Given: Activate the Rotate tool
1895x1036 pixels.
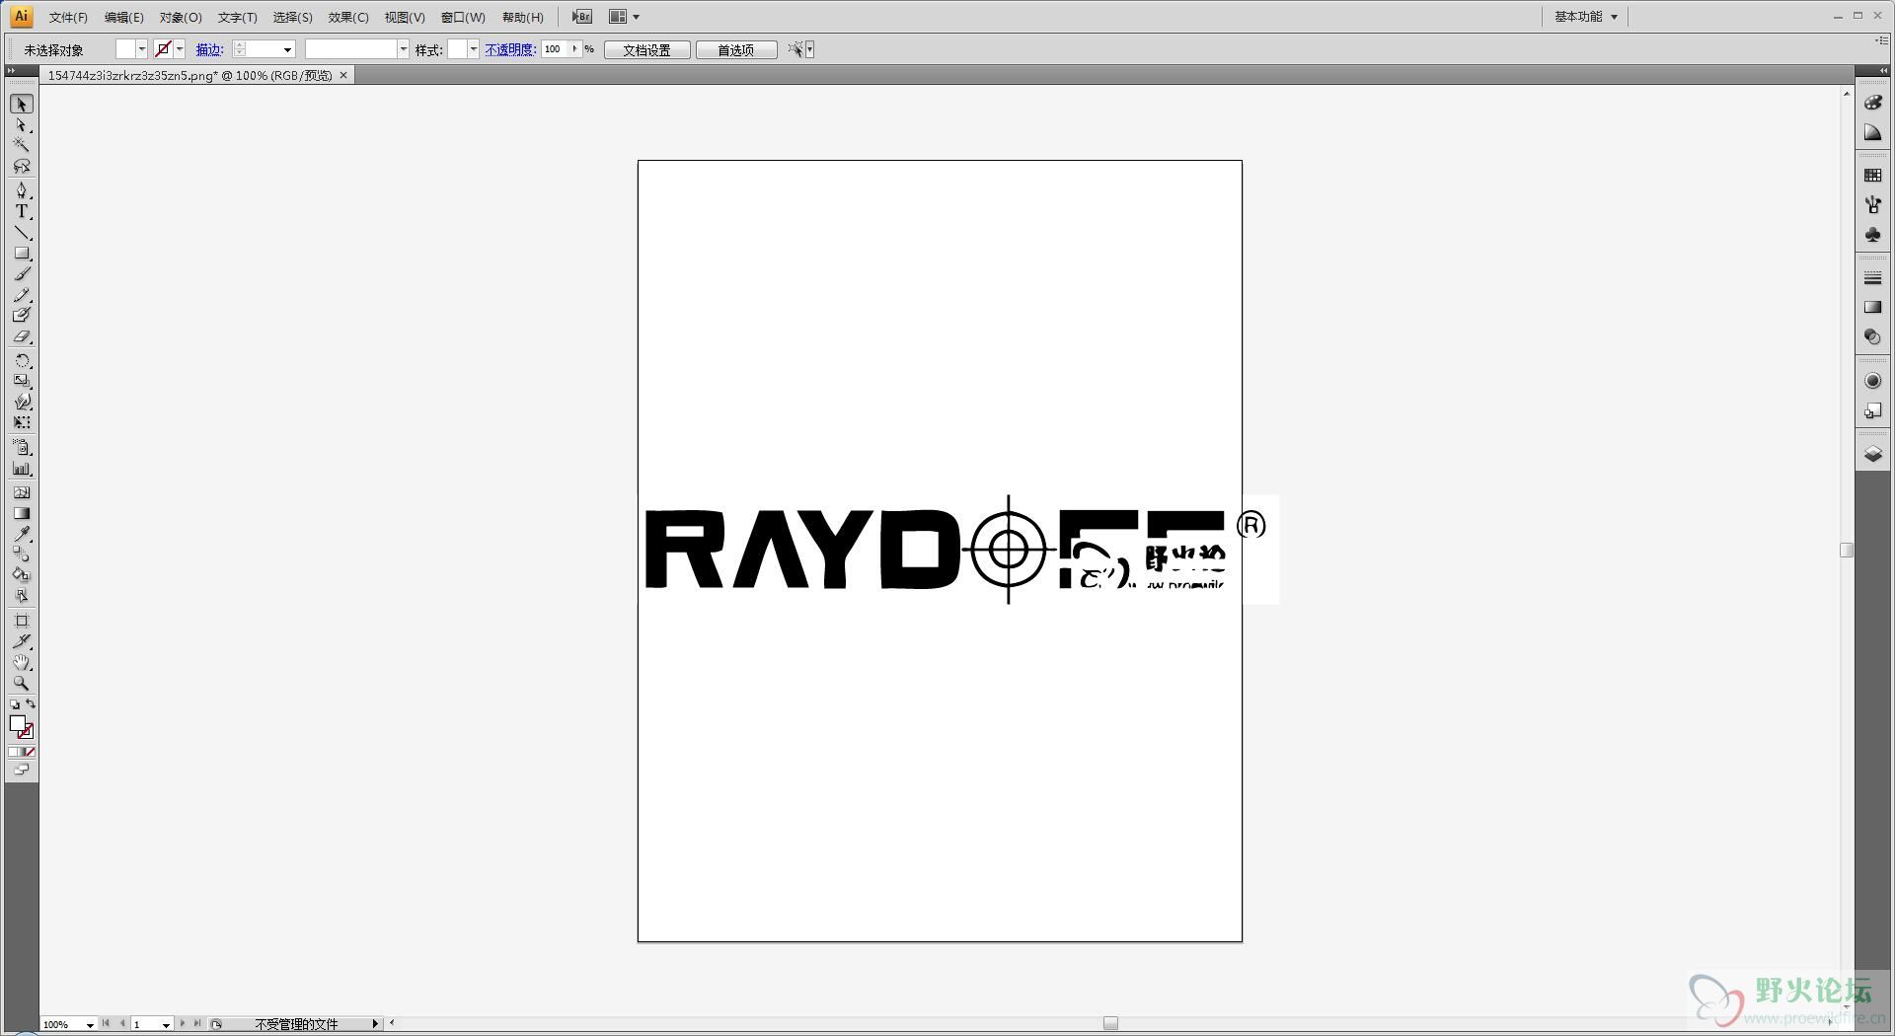Looking at the screenshot, I should pyautogui.click(x=22, y=360).
